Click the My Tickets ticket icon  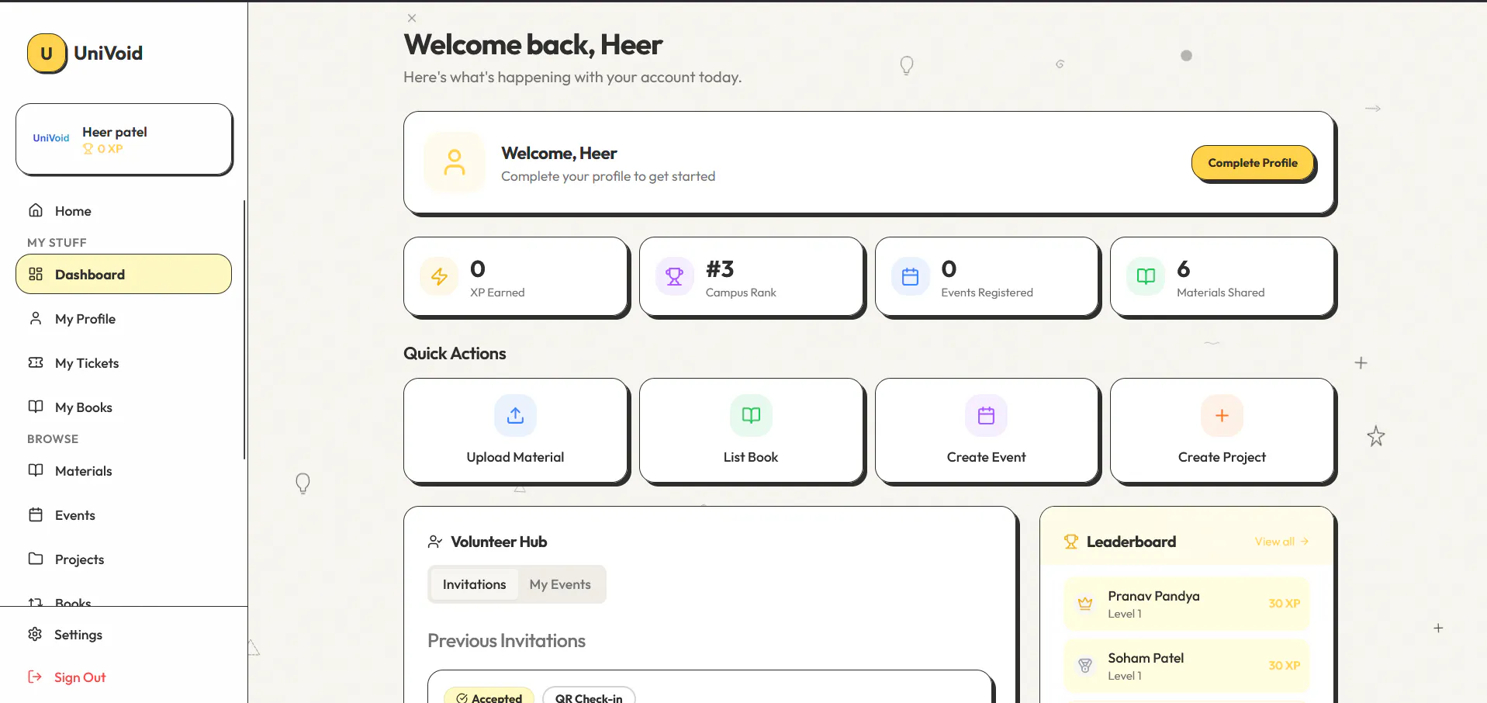(x=36, y=362)
